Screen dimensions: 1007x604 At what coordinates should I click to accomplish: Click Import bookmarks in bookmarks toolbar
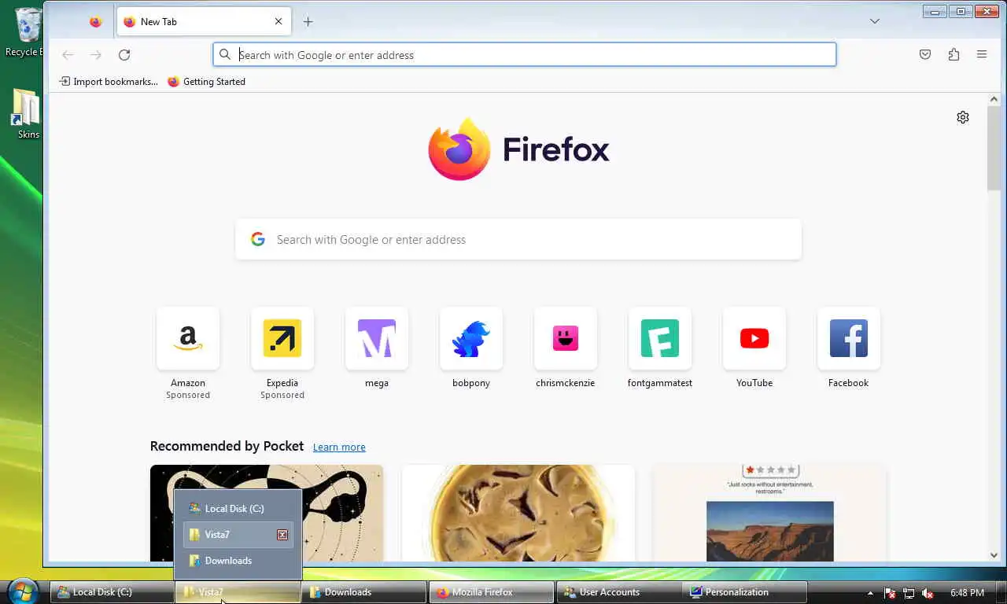pyautogui.click(x=109, y=82)
